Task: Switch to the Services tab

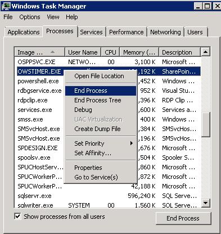Action: (x=91, y=32)
